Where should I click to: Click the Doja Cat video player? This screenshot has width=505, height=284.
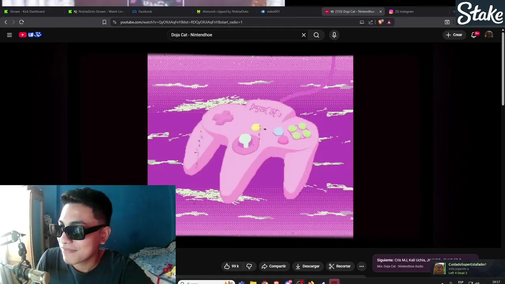[x=251, y=146]
